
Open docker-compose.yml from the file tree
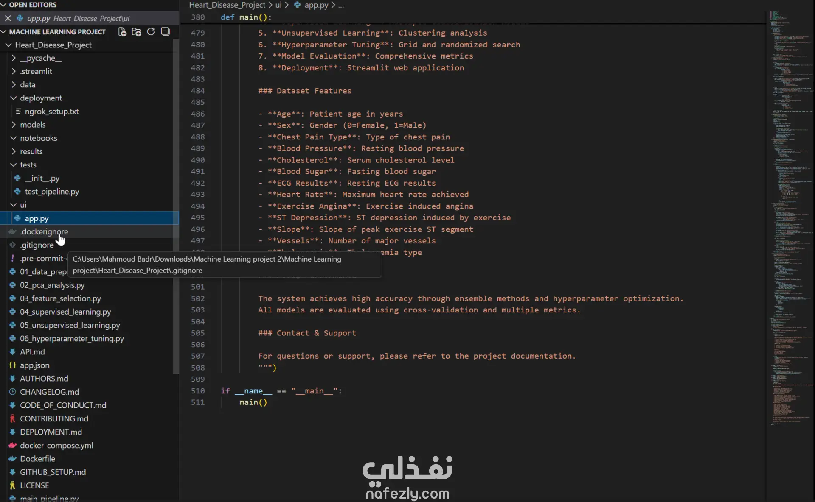56,445
